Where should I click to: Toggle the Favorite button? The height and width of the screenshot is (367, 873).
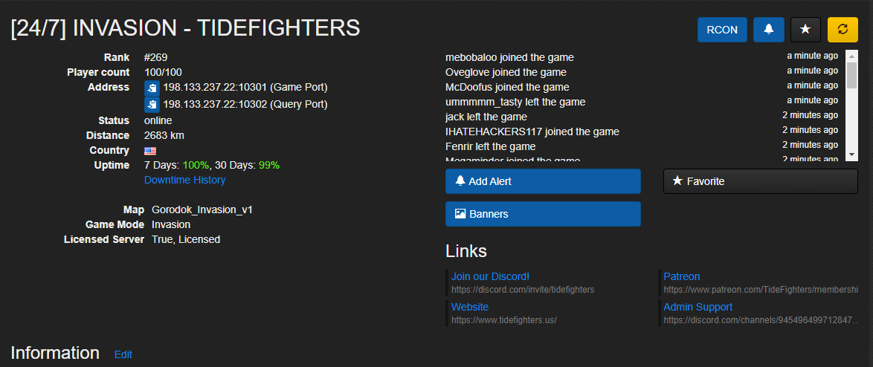pyautogui.click(x=760, y=181)
